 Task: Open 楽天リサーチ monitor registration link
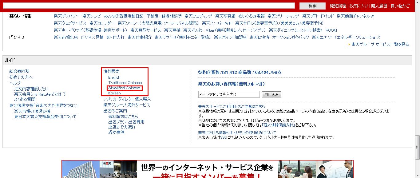pos(183,37)
